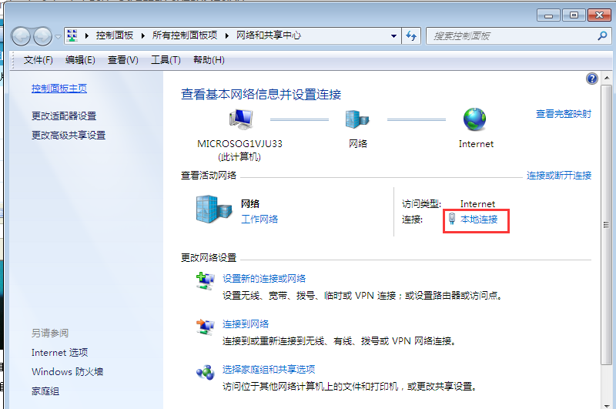Click the icon beside 选择家庭组和共享选项
The height and width of the screenshot is (409, 616).
204,372
